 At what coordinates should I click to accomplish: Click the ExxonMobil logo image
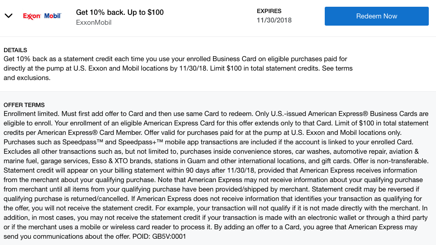(x=42, y=16)
